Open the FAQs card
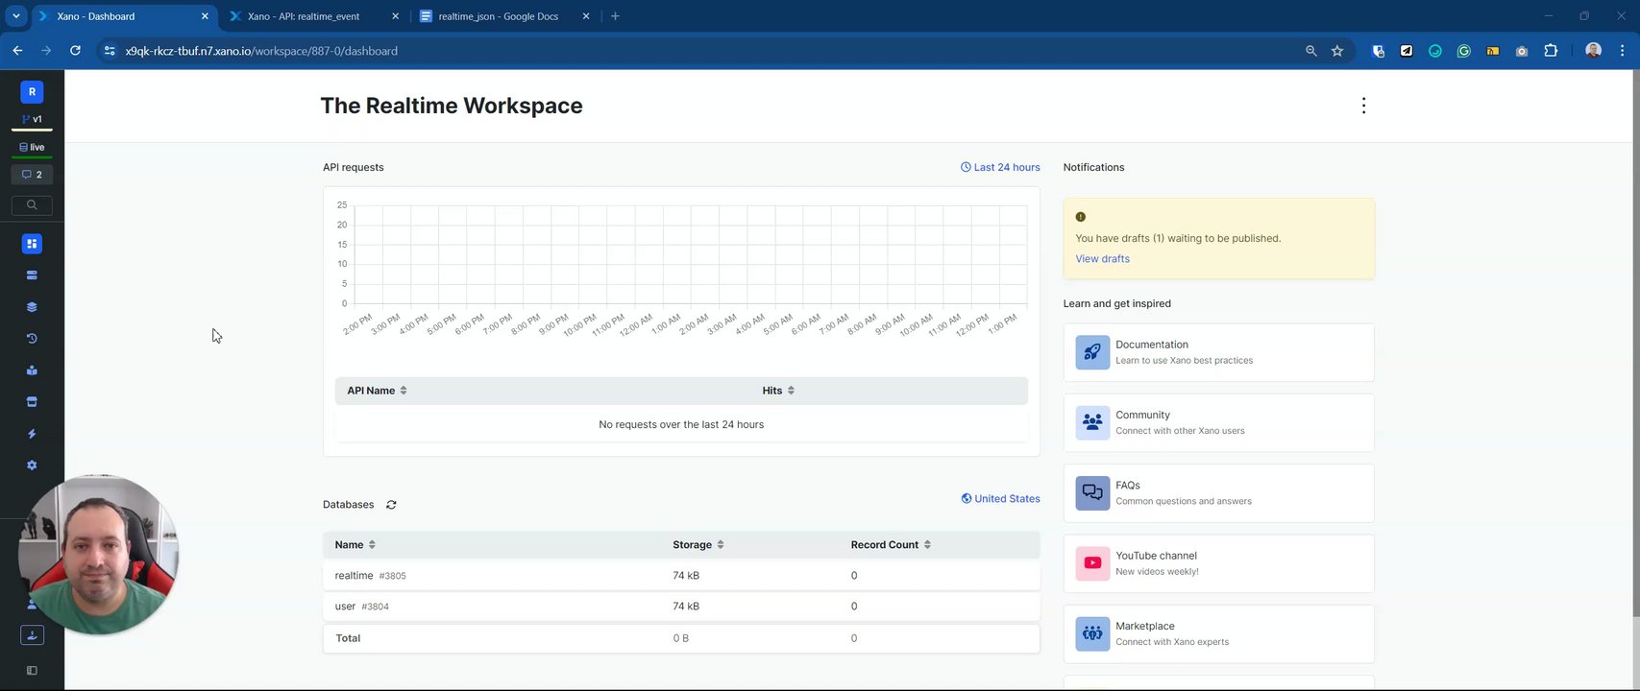Image resolution: width=1640 pixels, height=691 pixels. pyautogui.click(x=1218, y=493)
